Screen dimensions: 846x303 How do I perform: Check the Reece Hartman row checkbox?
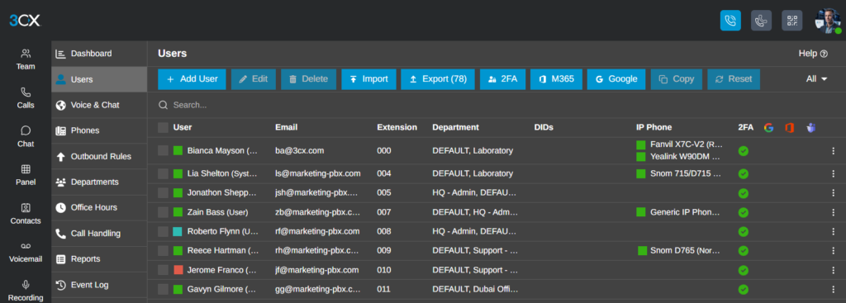(x=163, y=251)
